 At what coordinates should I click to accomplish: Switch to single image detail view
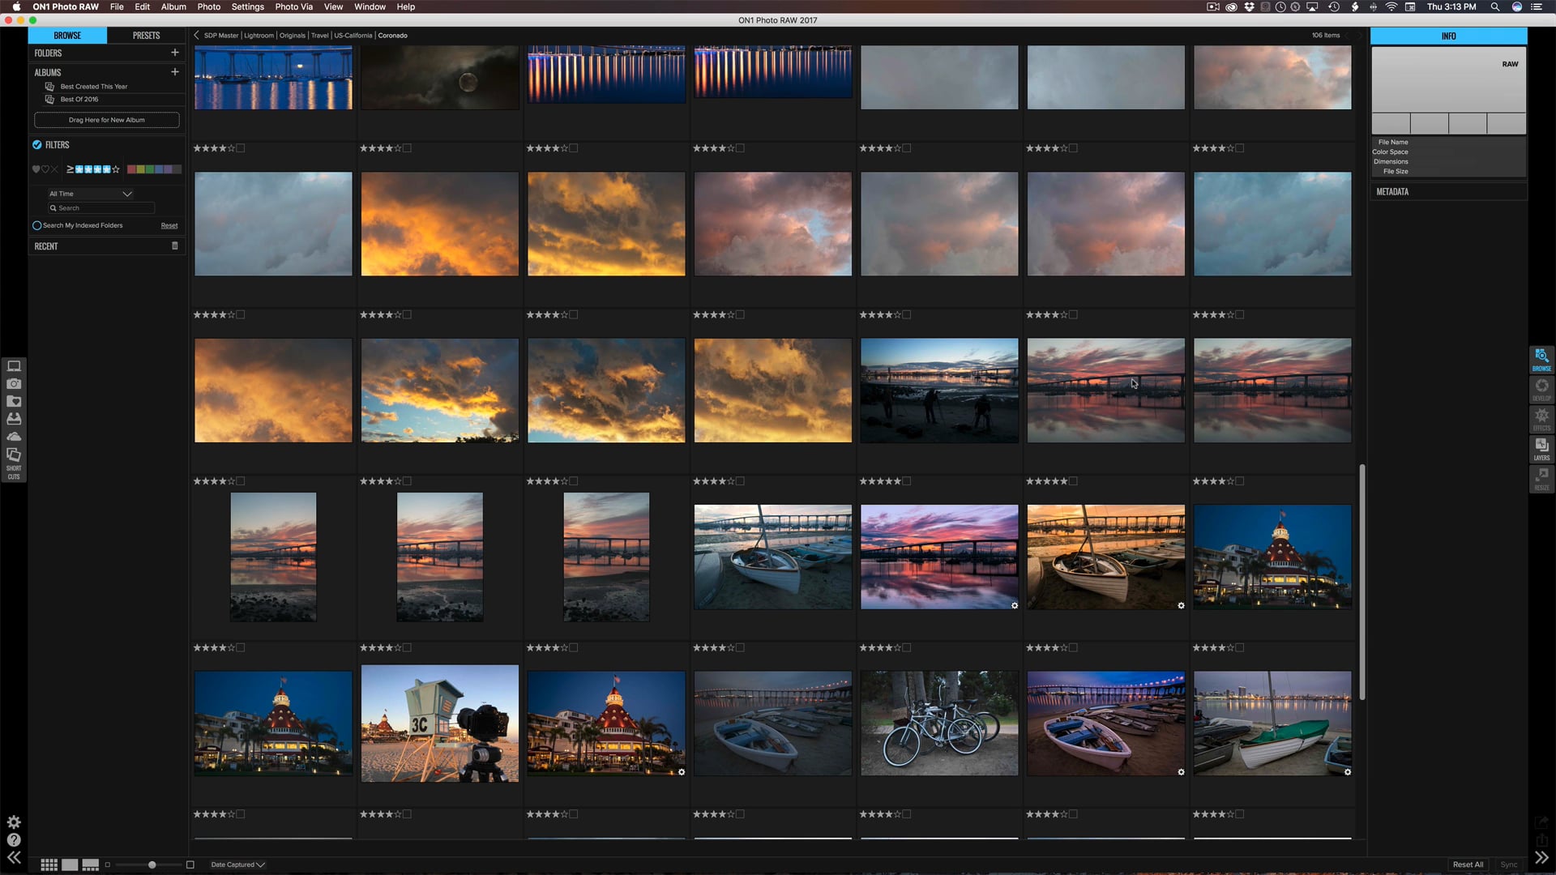pyautogui.click(x=70, y=864)
